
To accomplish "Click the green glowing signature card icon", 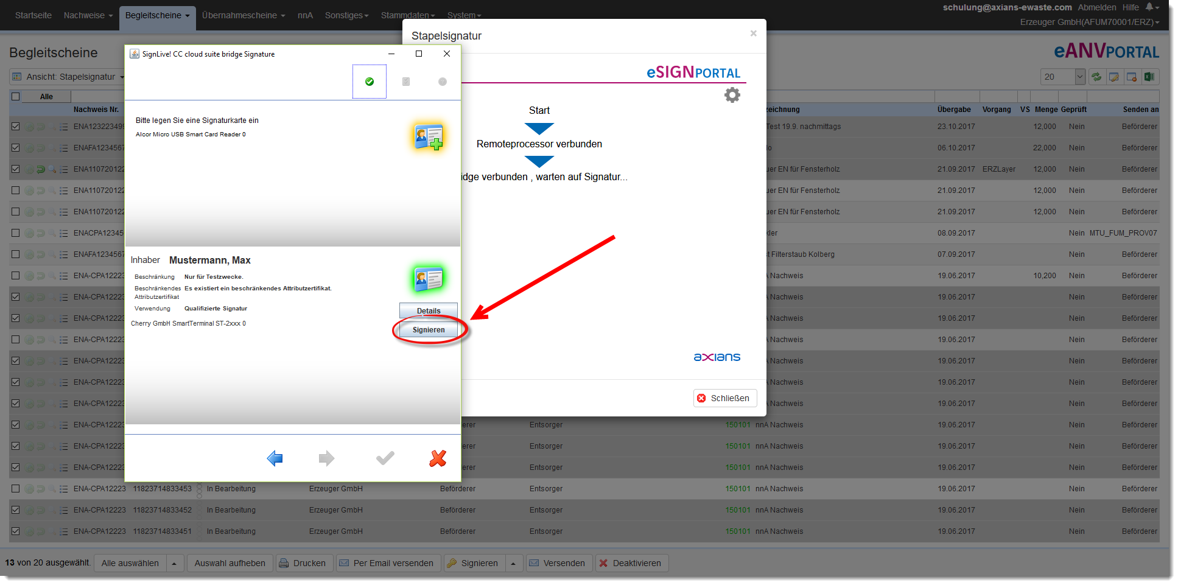I will [429, 279].
